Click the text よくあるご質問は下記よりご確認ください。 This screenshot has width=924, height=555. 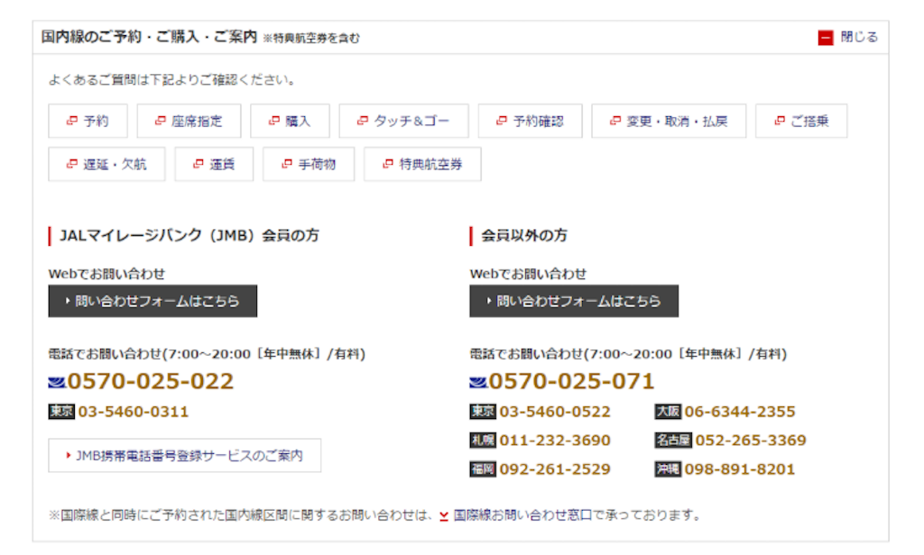coord(172,79)
